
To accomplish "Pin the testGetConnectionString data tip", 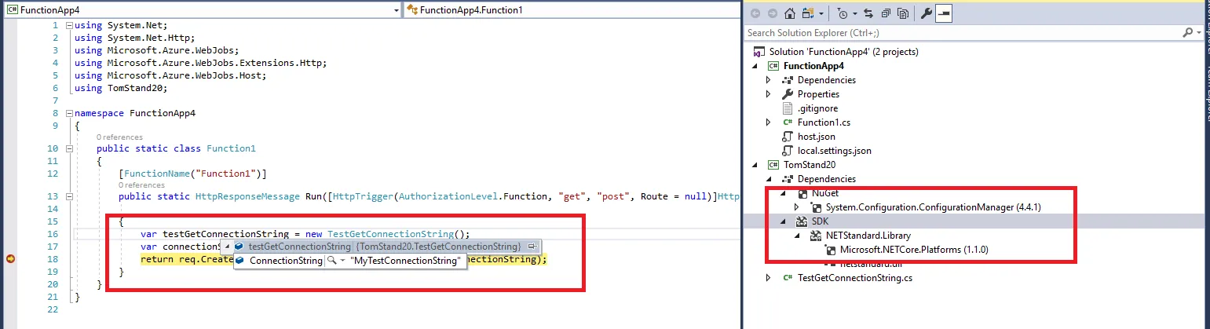I will (x=532, y=247).
